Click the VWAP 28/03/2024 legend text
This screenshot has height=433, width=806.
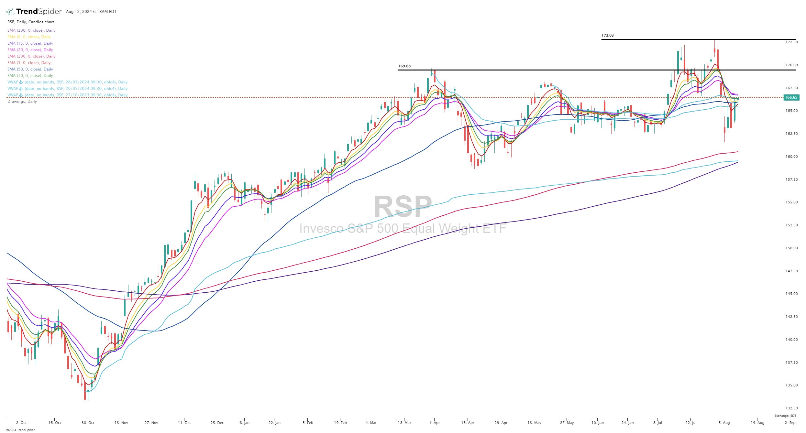pos(68,82)
